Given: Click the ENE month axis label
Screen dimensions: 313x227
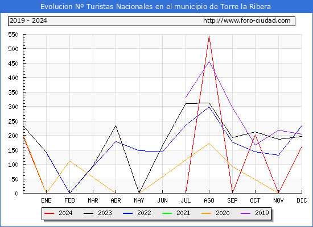Looking at the screenshot, I should tap(46, 200).
